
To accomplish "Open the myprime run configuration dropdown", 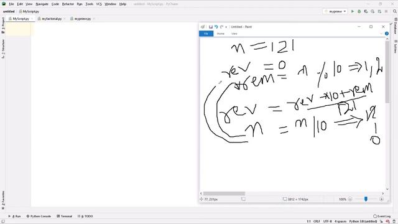I will pyautogui.click(x=335, y=11).
